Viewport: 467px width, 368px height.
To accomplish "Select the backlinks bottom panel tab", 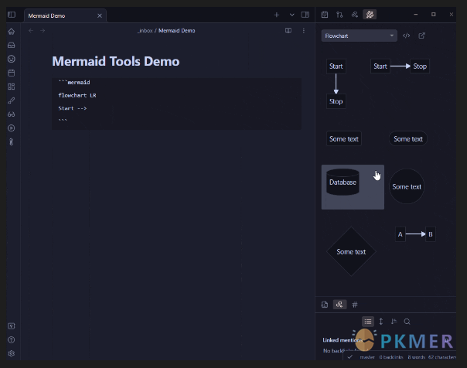I will coord(339,305).
